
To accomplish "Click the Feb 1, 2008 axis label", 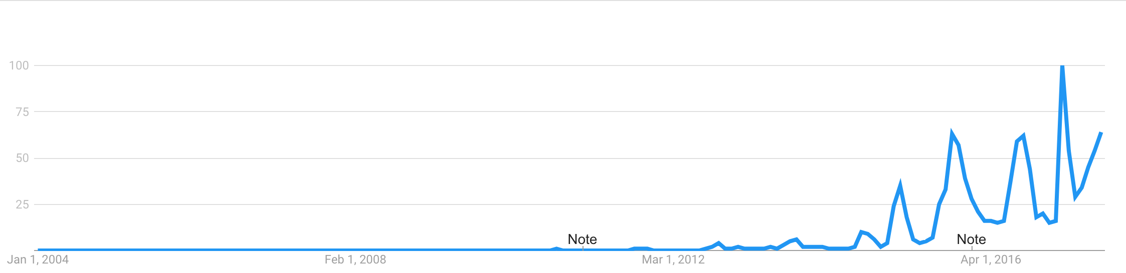I will [355, 259].
